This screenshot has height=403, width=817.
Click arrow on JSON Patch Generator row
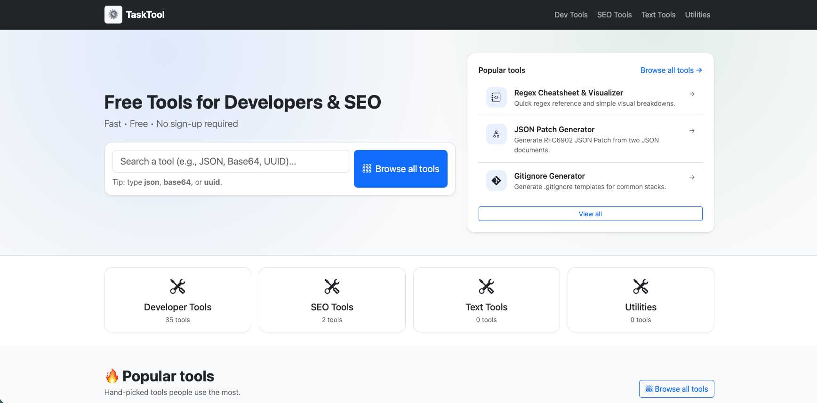[692, 131]
